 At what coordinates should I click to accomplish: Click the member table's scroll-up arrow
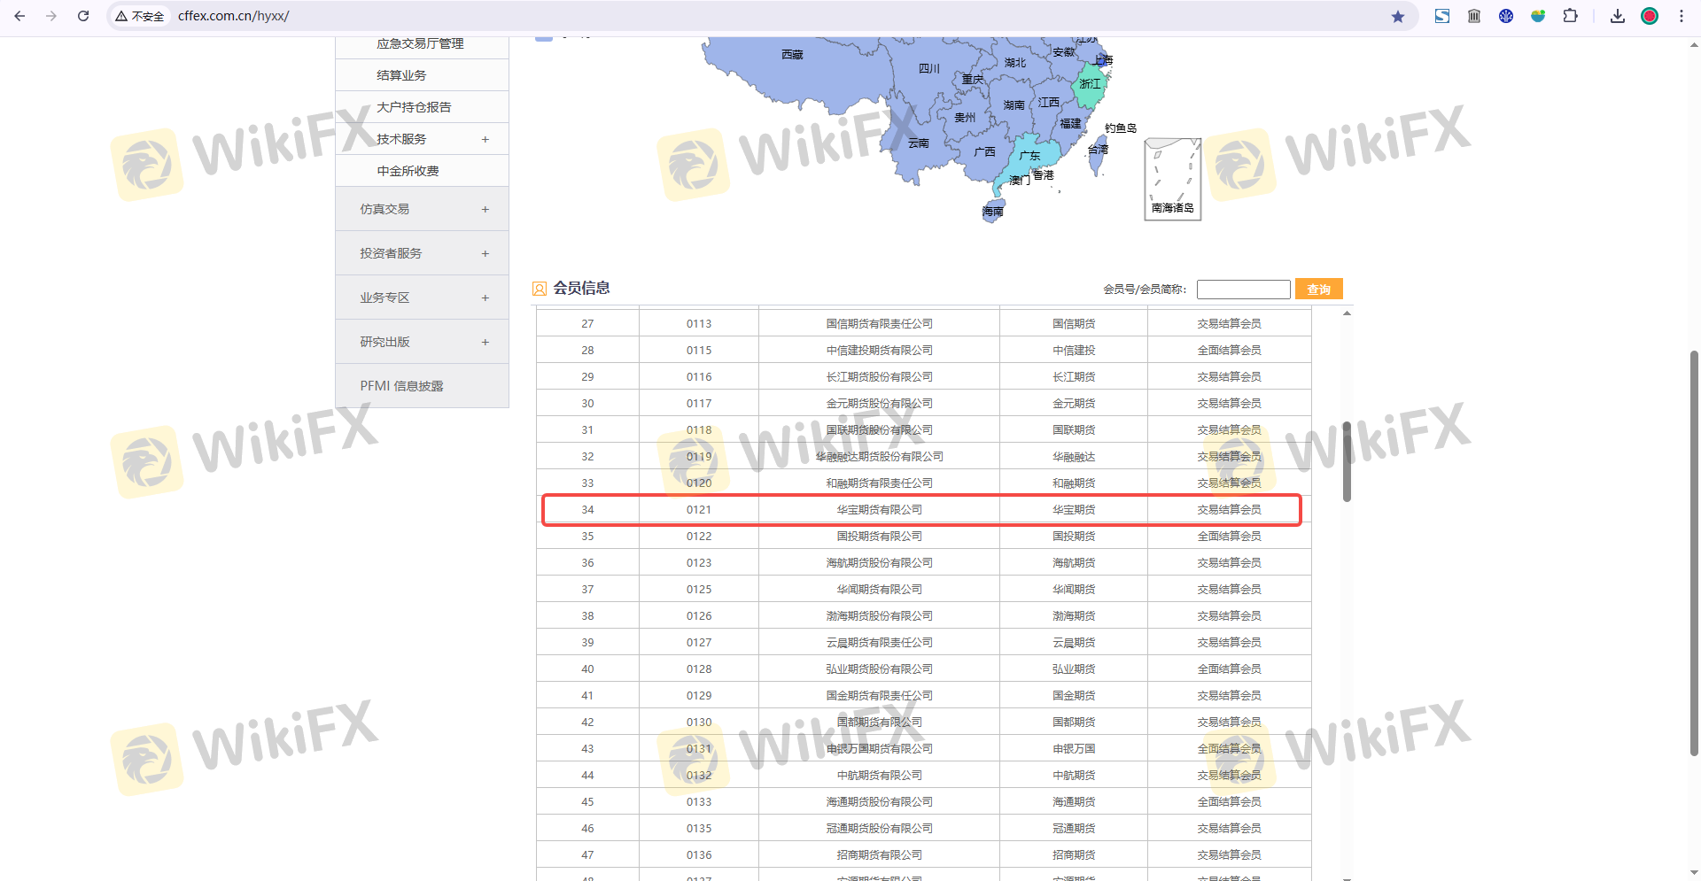tap(1347, 313)
